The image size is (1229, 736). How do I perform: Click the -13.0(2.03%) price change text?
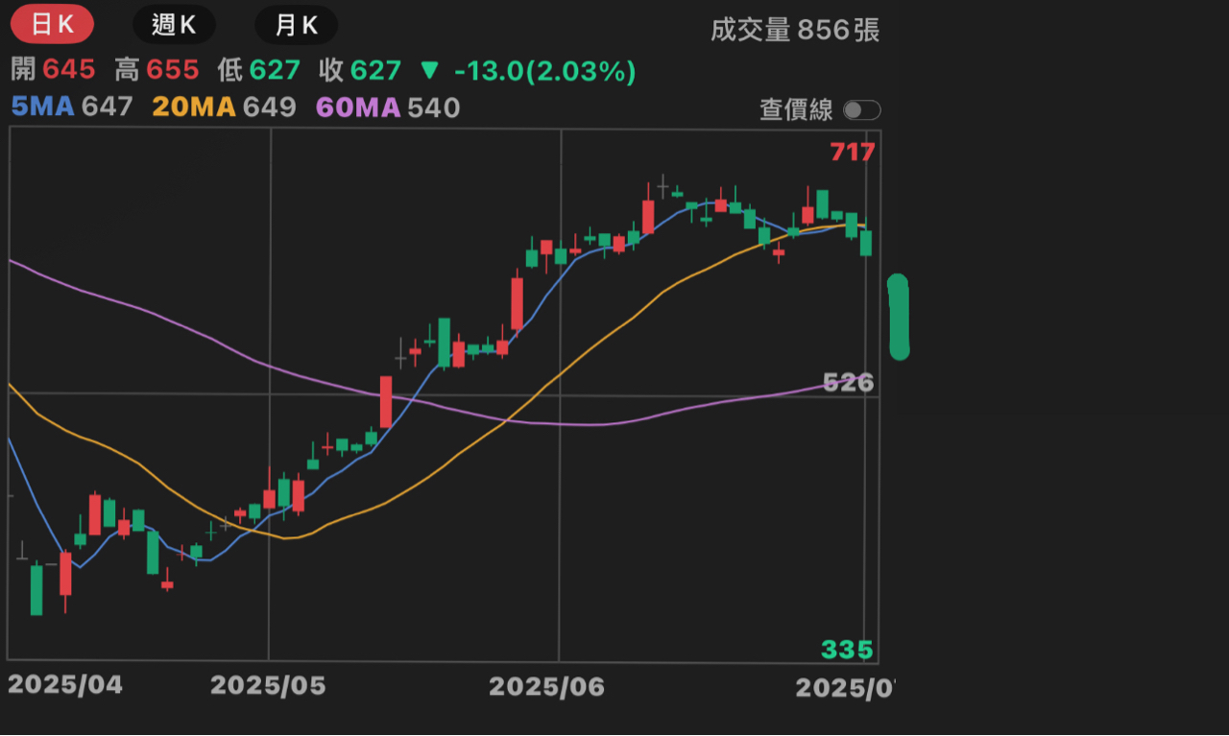click(x=544, y=71)
